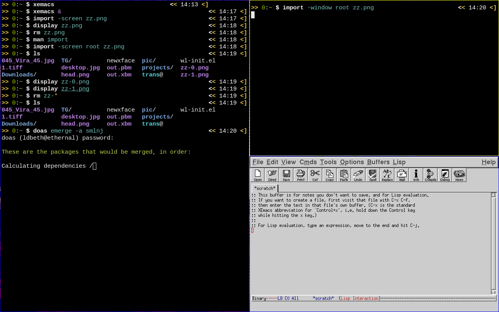Image resolution: width=499 pixels, height=312 pixels.
Task: Paste using the clipboard icon
Action: pos(344,175)
